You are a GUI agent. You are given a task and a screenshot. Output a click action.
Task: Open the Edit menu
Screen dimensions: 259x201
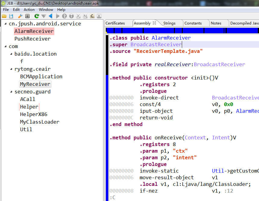click(x=16, y=10)
